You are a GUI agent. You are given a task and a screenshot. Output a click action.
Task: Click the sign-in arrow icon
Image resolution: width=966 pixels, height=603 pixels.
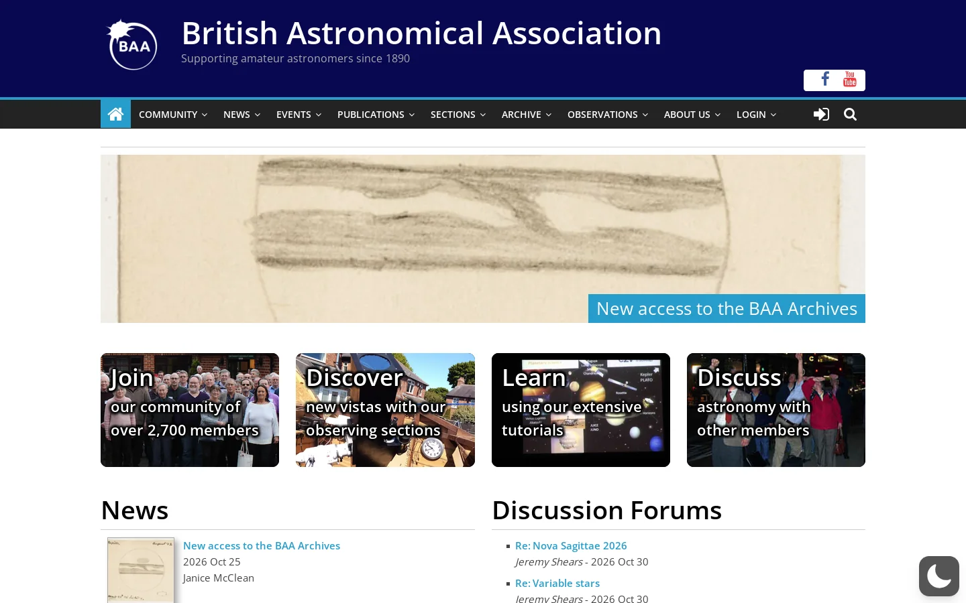click(x=821, y=115)
